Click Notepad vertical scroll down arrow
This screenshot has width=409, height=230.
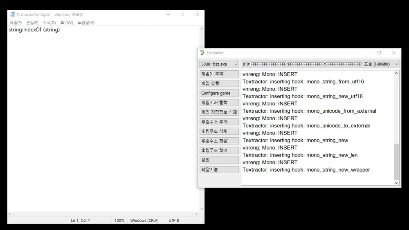coord(202,209)
